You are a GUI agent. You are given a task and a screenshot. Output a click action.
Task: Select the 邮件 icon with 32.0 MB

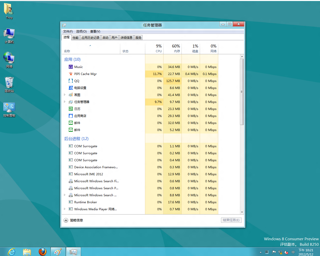click(x=71, y=123)
